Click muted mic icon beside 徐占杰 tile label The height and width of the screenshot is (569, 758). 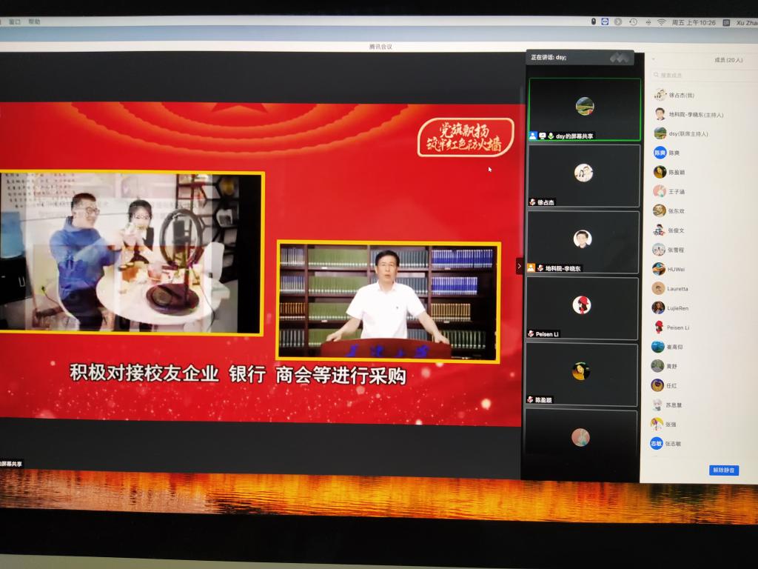tap(531, 202)
